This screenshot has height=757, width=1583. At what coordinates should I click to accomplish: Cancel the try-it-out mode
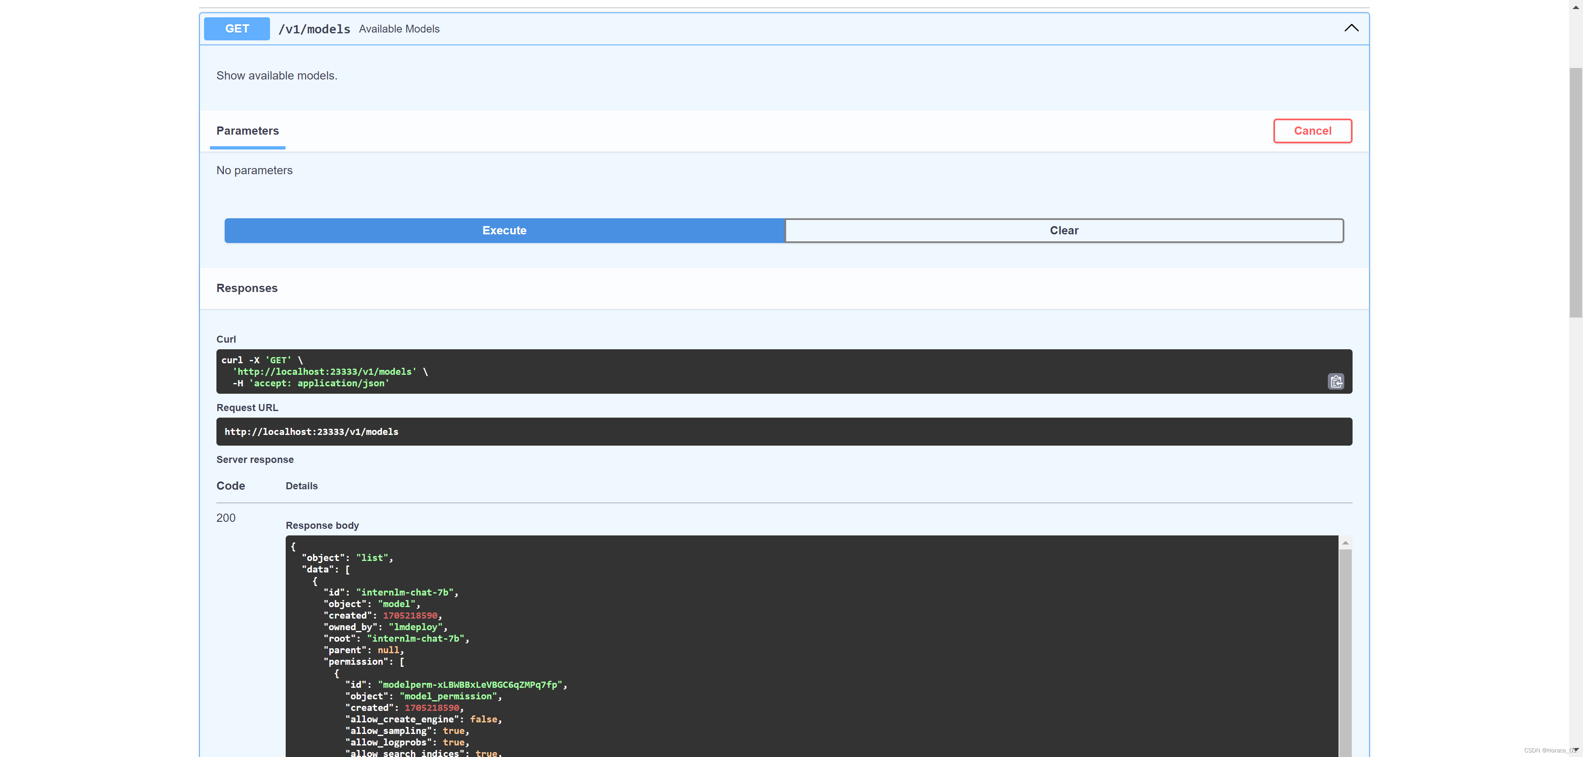(1312, 131)
